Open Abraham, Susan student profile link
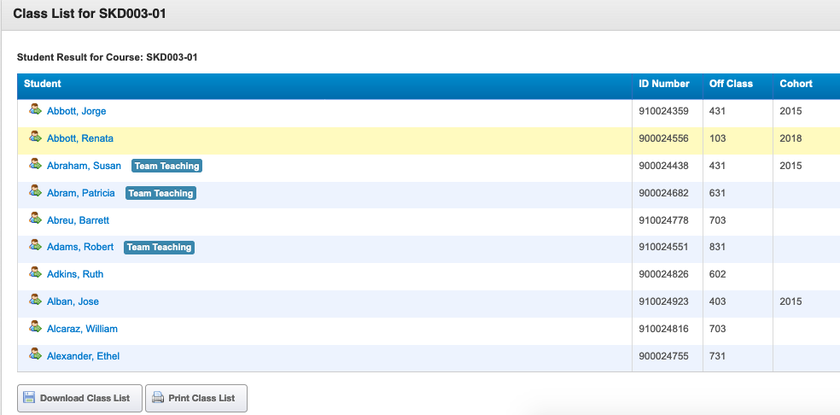840x415 pixels. (85, 166)
